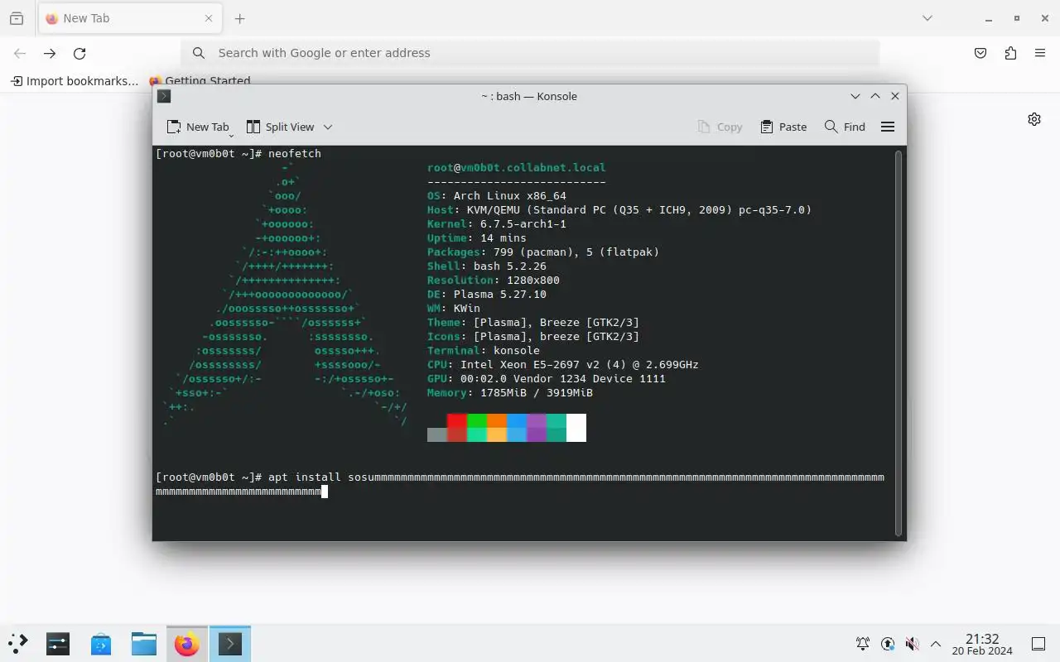Image resolution: width=1060 pixels, height=662 pixels.
Task: Click the GPU: 00:02.0 Vendor line
Action: [x=547, y=379]
